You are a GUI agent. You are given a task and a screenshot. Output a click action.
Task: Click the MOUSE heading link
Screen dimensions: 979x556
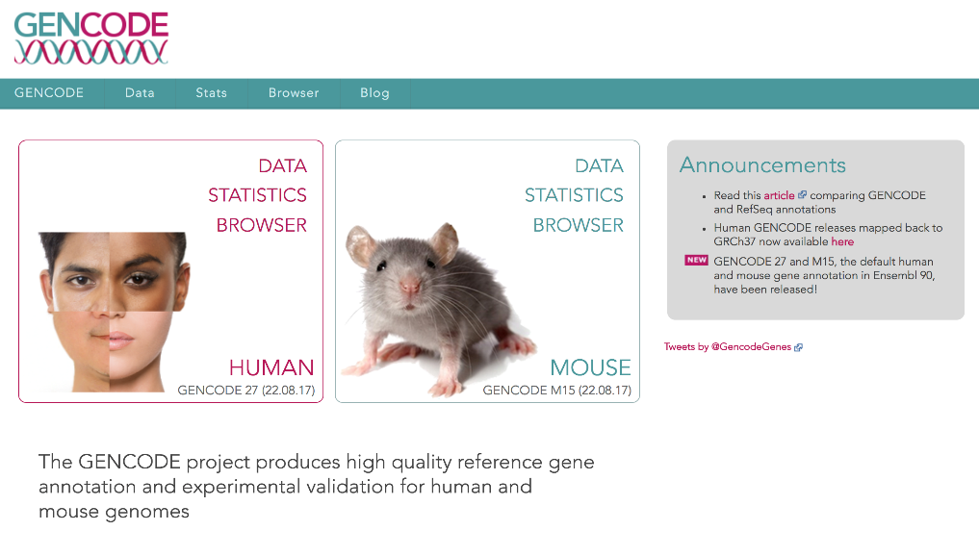click(x=590, y=367)
